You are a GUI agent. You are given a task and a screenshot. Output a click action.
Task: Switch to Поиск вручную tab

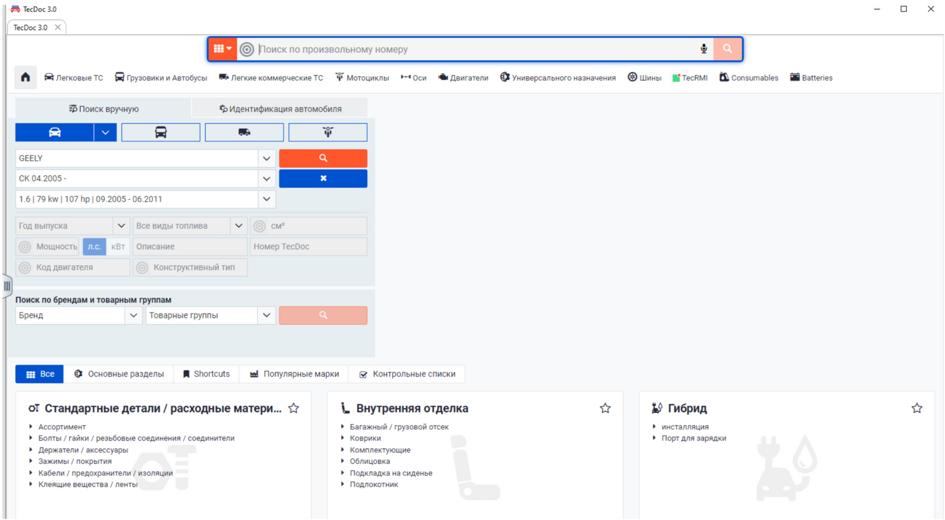103,109
